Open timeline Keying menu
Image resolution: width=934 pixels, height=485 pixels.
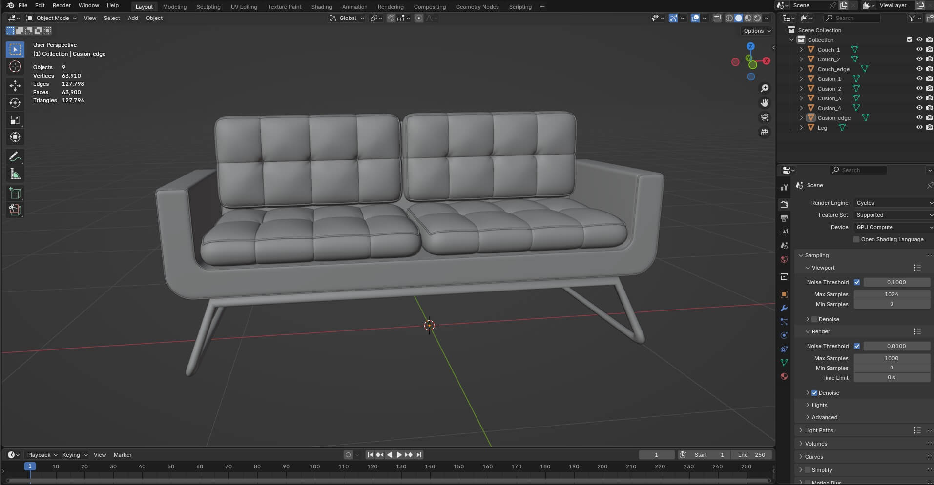click(74, 455)
